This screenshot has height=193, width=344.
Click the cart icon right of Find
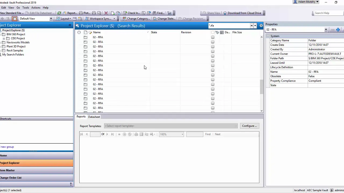169,13
